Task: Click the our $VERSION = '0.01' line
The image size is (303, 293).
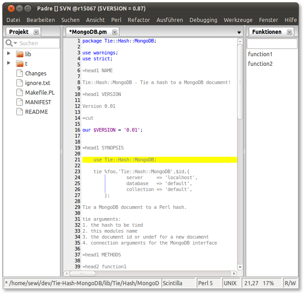Action: tap(113, 130)
